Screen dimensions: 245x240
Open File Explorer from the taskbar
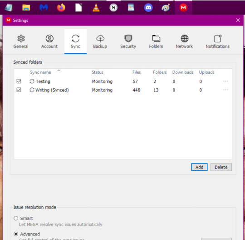pyautogui.click(x=26, y=7)
